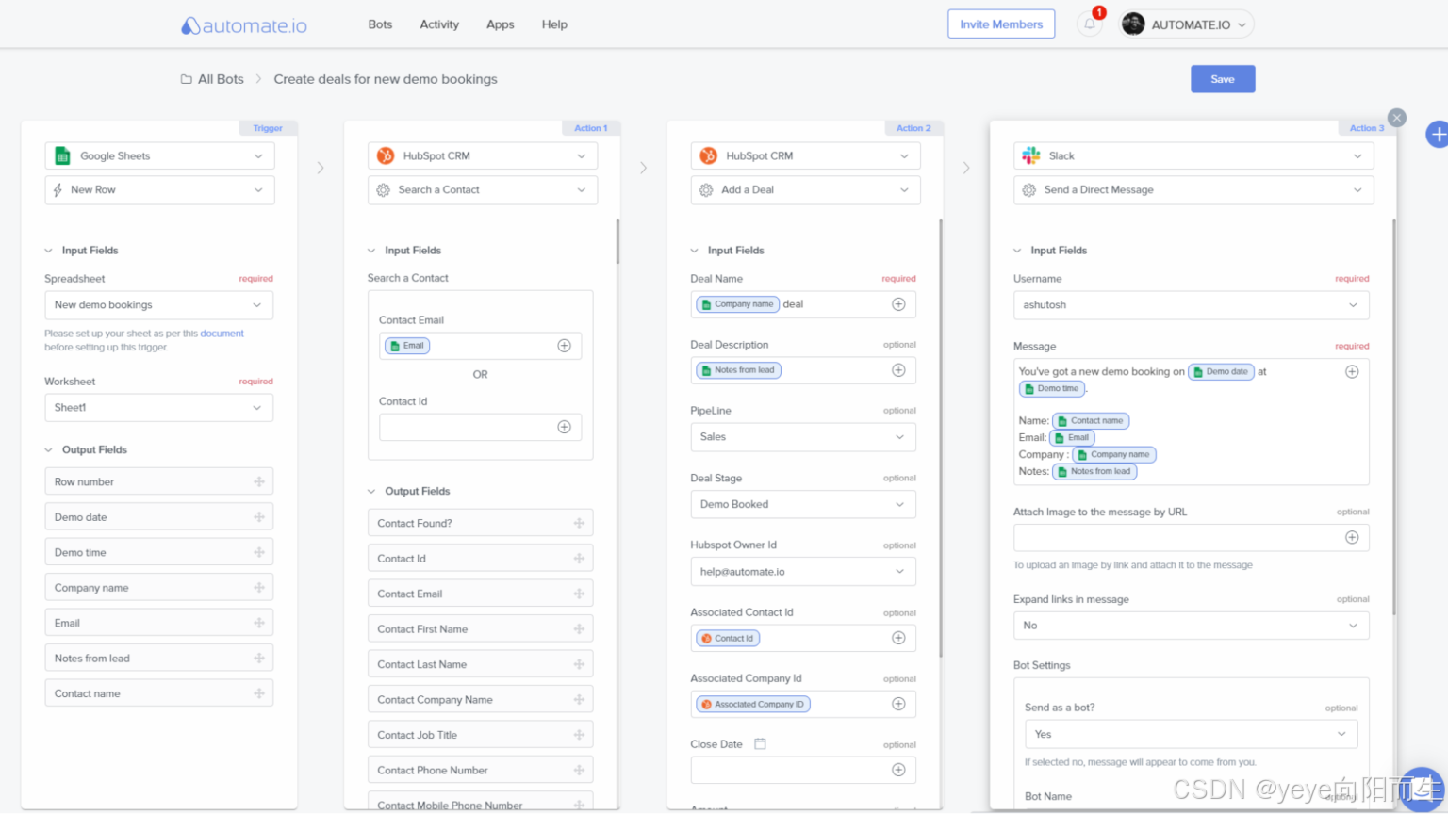
Task: Click the Contact Phone Number output row
Action: click(x=480, y=771)
